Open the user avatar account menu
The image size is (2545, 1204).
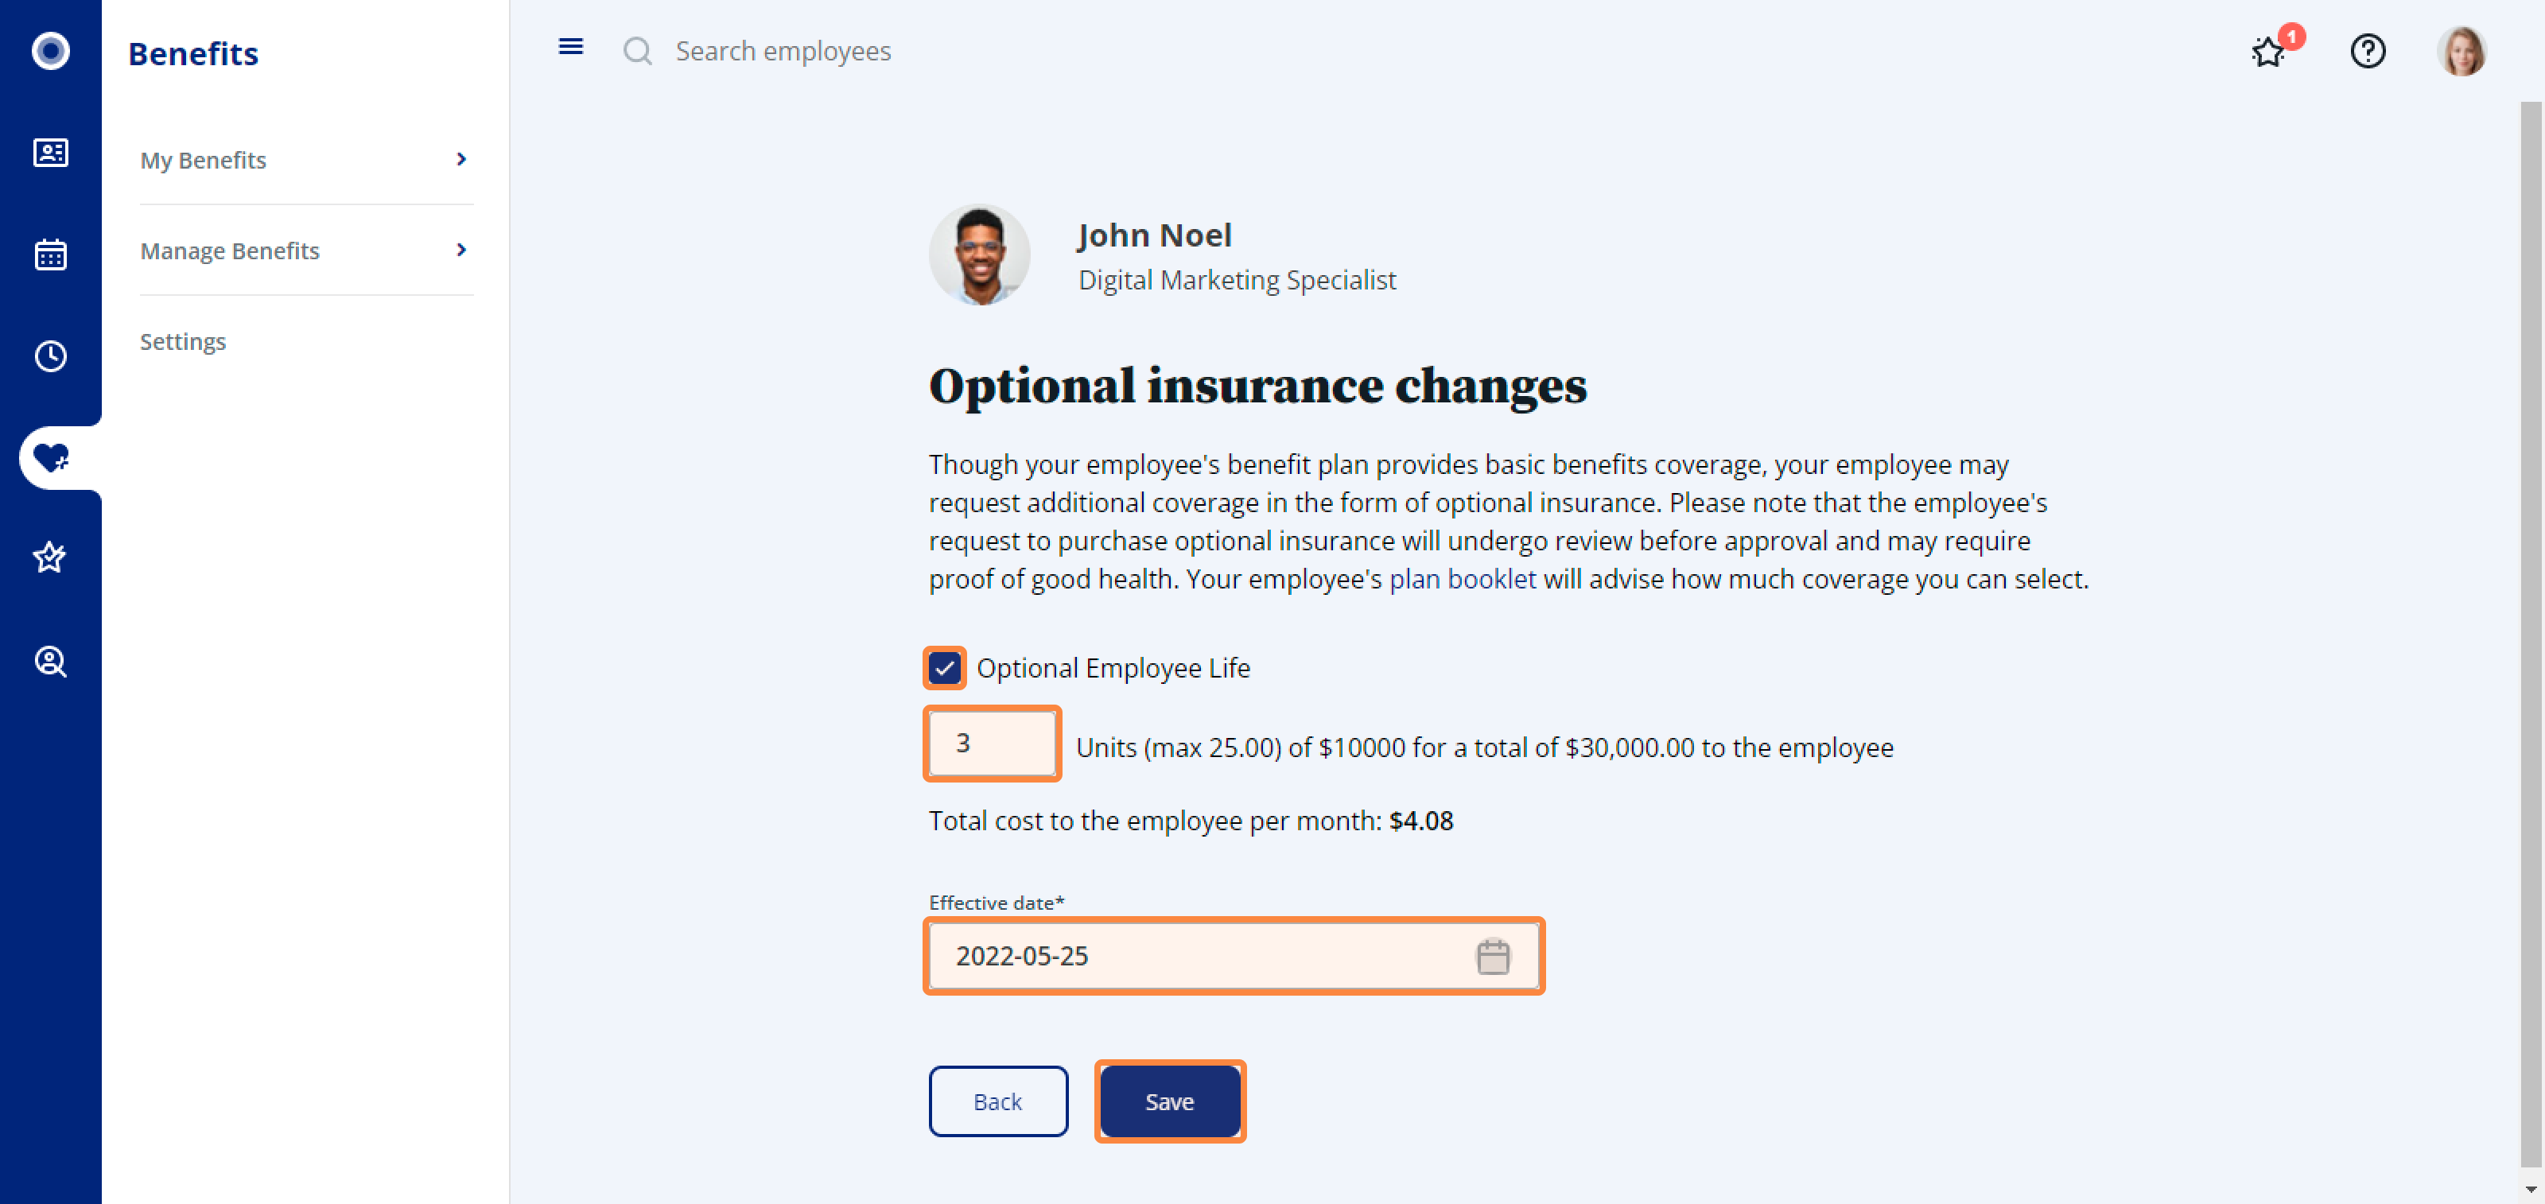point(2461,52)
